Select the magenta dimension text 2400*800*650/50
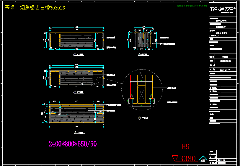Image resolution: width=240 pixels, height=166 pixels. [x=73, y=144]
